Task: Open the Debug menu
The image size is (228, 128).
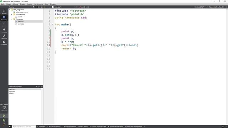Action: pyautogui.click(x=22, y=4)
